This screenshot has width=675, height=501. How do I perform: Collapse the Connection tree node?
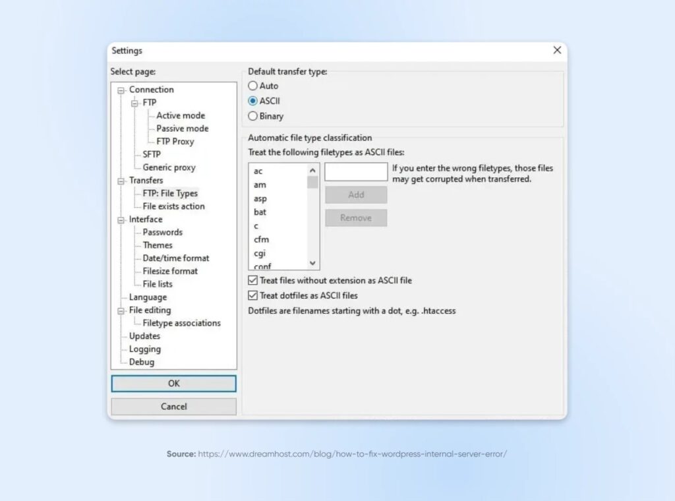(x=121, y=90)
